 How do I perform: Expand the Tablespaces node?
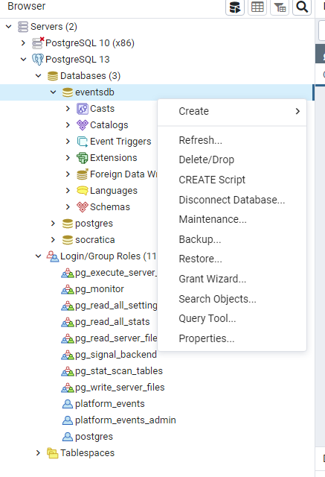38,453
